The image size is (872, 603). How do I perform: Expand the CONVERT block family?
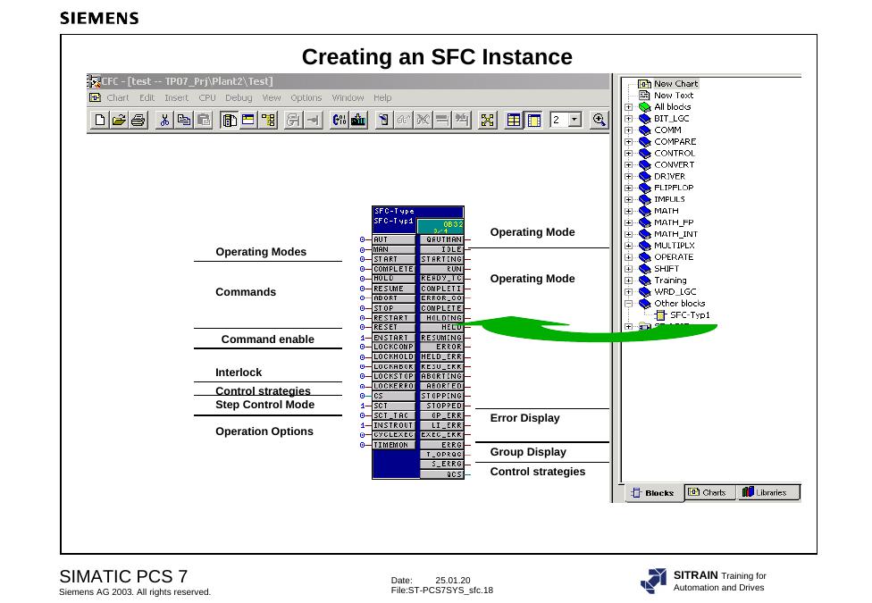point(628,164)
